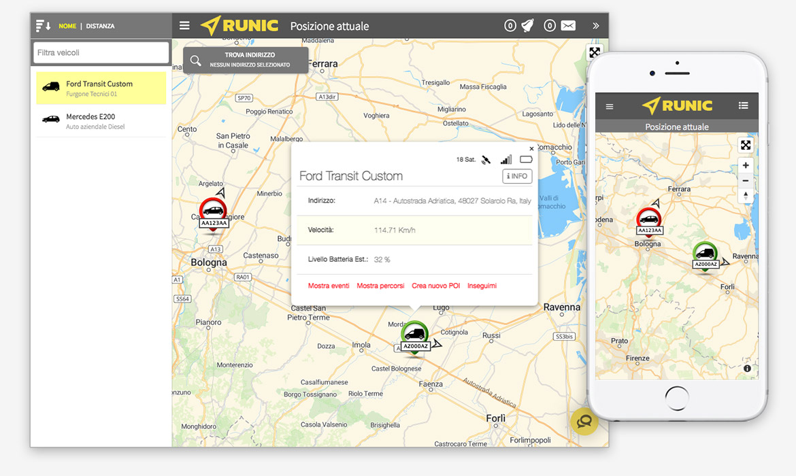The width and height of the screenshot is (796, 476).
Task: Select the green AZ000AZ van marker on desktop map
Action: pyautogui.click(x=415, y=337)
